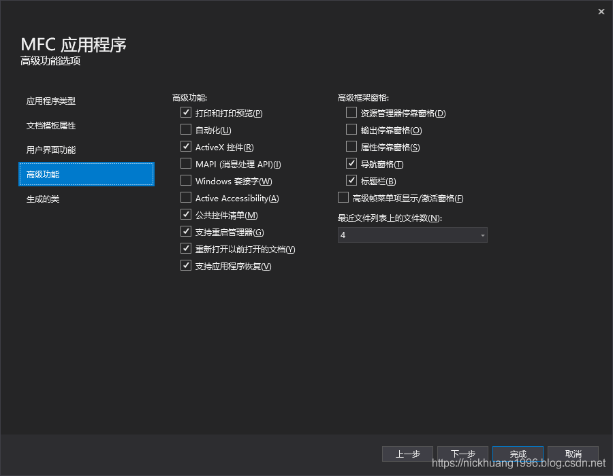Cancel the wizard with 取消
This screenshot has width=613, height=476.
pyautogui.click(x=573, y=454)
